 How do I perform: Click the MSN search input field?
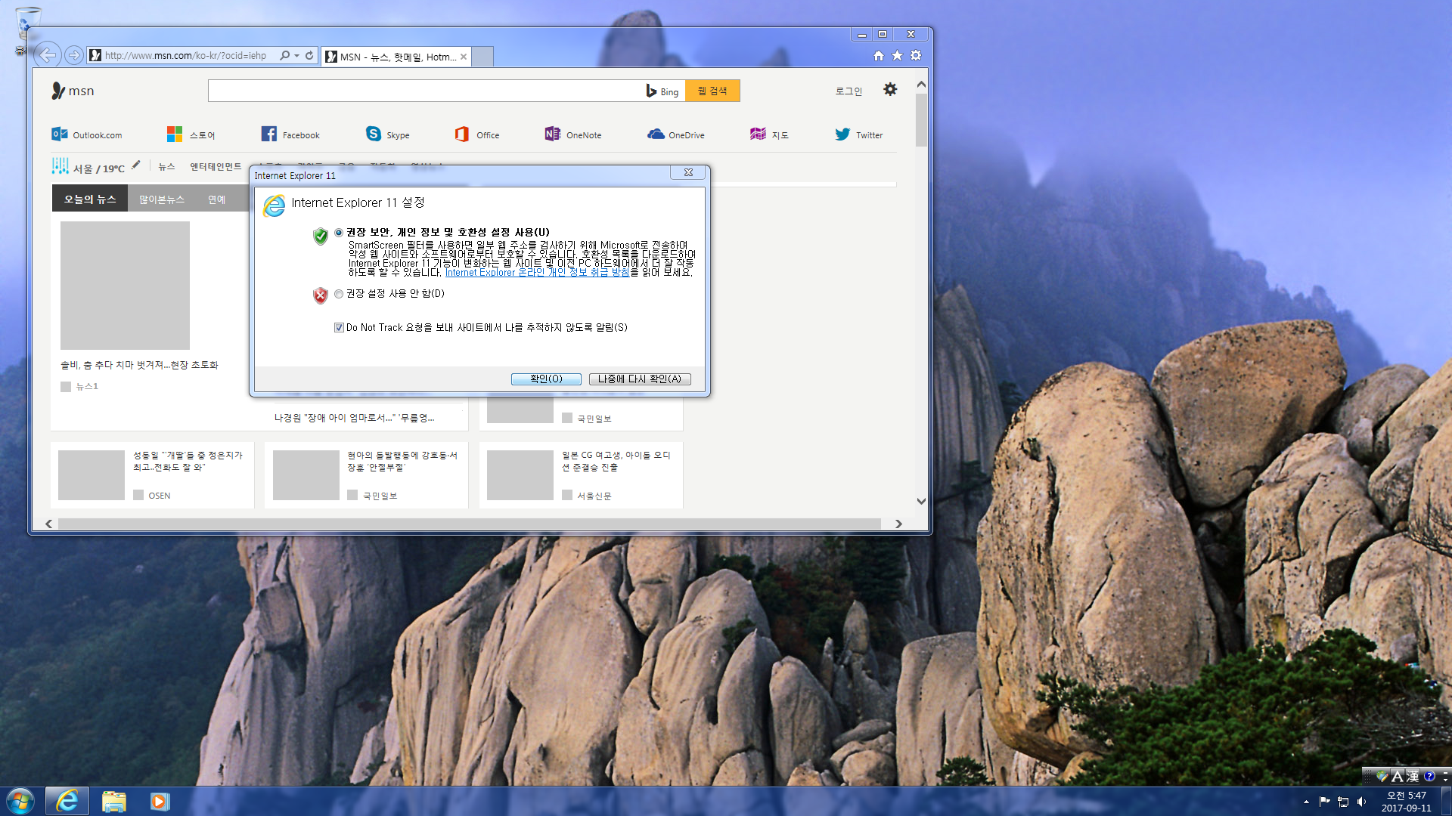click(x=426, y=91)
